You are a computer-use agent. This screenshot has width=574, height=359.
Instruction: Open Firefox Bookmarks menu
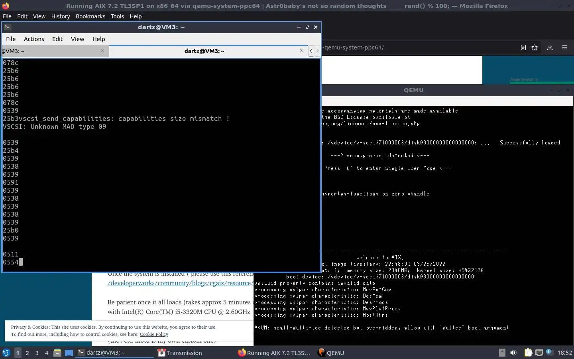pyautogui.click(x=90, y=16)
